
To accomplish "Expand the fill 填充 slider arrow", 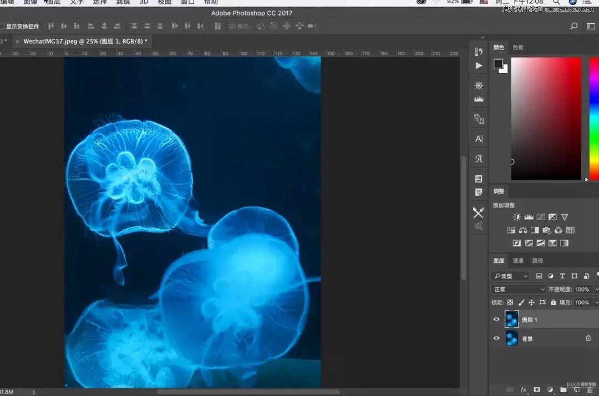I will (x=596, y=302).
